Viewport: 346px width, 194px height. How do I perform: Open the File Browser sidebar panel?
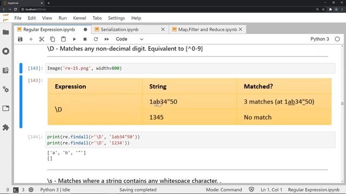tap(6, 32)
